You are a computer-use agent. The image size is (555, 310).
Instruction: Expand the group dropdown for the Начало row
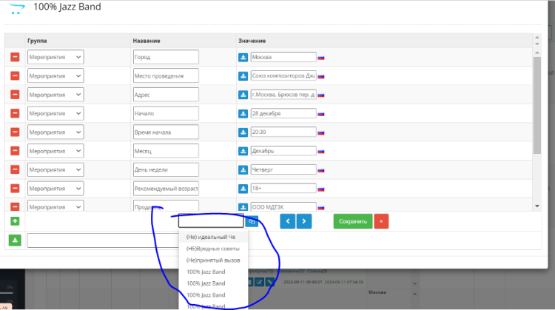[x=55, y=113]
